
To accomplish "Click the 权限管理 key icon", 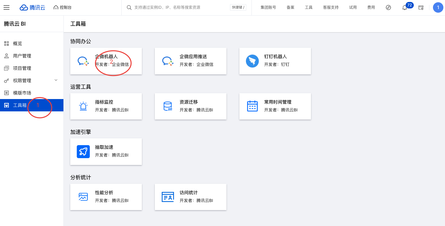I will 7,81.
